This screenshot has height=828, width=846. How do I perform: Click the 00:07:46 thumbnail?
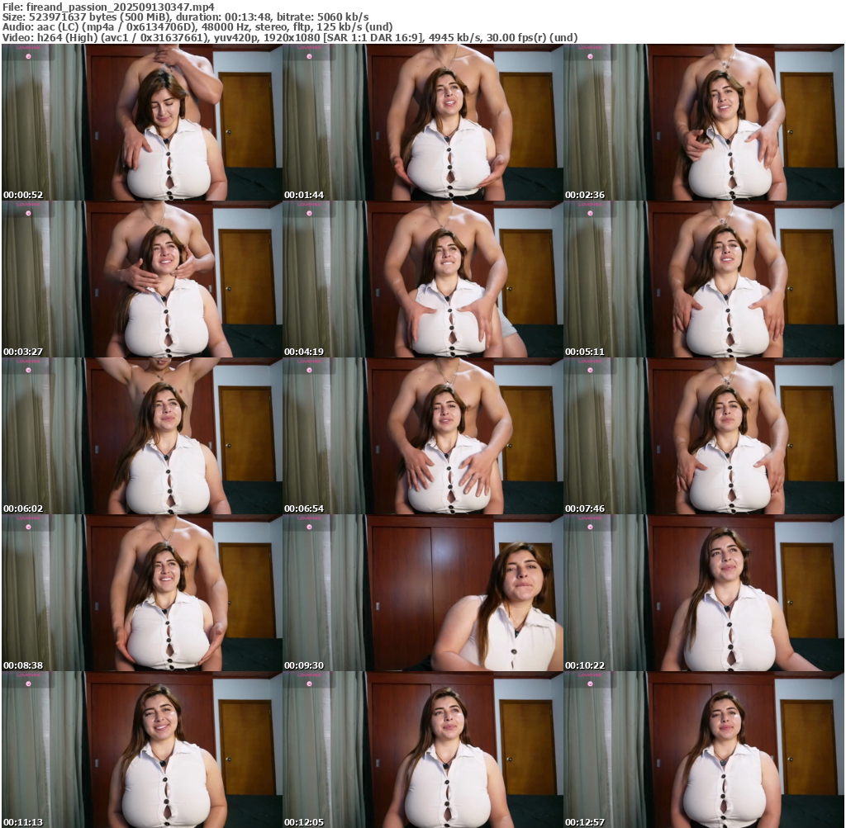tap(704, 436)
